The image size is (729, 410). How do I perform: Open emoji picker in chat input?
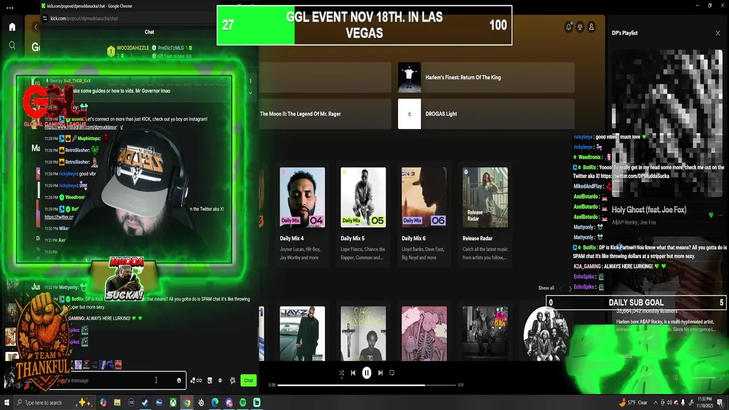(x=179, y=380)
